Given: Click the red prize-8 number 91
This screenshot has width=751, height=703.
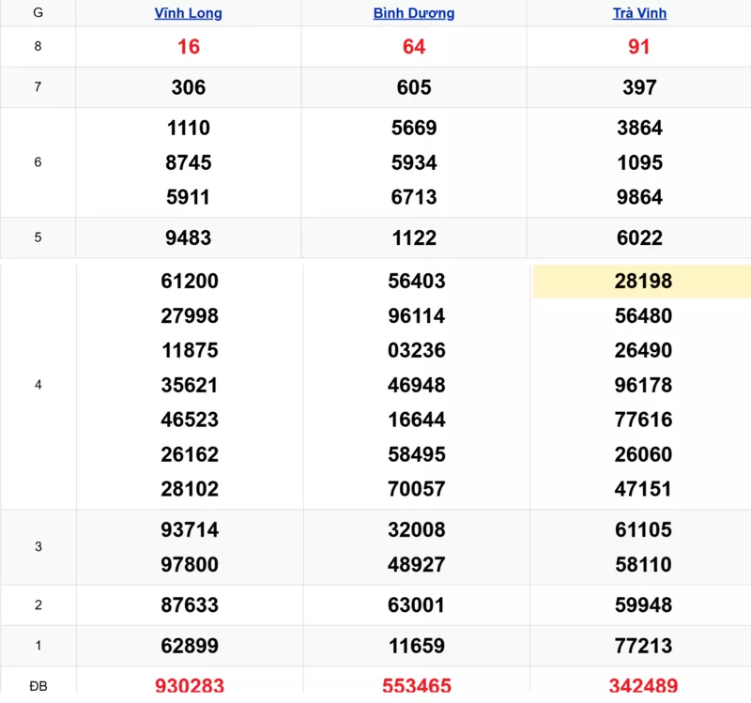Looking at the screenshot, I should click(639, 47).
